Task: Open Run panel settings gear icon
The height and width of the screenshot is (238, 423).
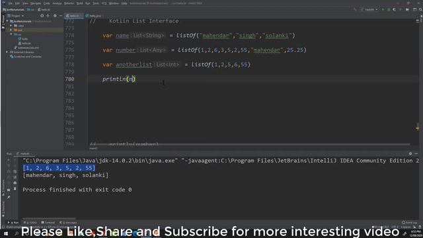Action: pyautogui.click(x=410, y=153)
